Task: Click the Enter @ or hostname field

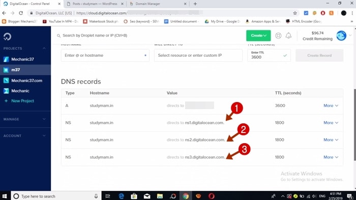Action: (105, 55)
